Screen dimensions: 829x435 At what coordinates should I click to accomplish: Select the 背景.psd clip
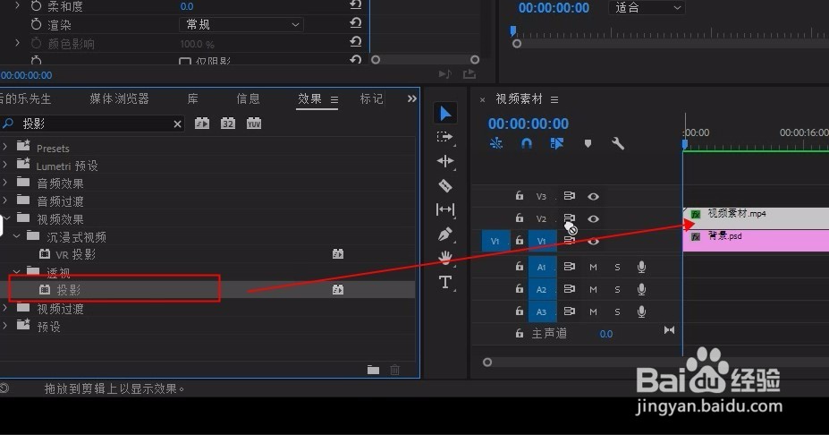756,240
